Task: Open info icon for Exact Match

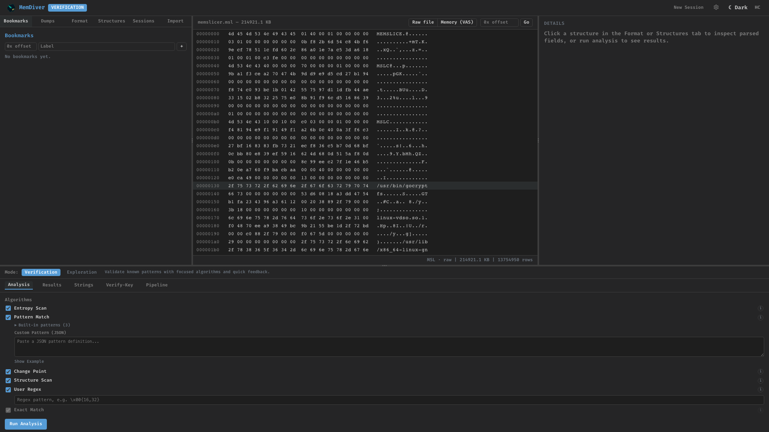Action: click(761, 410)
